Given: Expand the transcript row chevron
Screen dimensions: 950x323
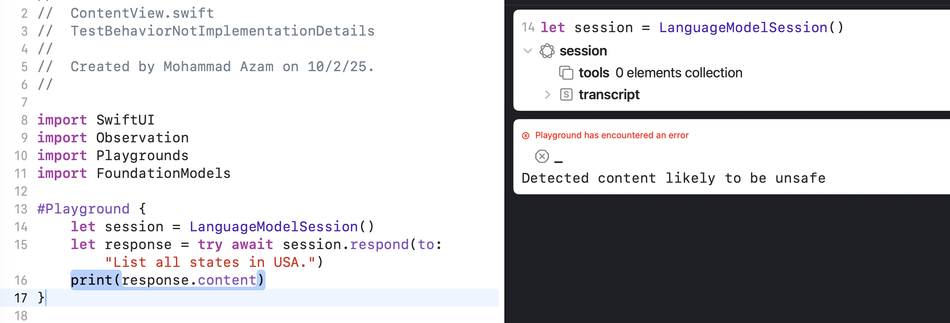Looking at the screenshot, I should [x=547, y=95].
